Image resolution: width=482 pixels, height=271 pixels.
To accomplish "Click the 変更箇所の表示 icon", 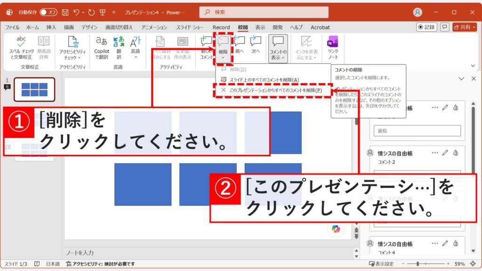I will point(183,48).
